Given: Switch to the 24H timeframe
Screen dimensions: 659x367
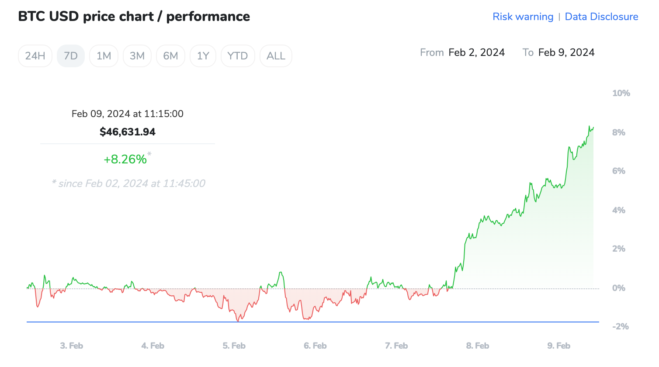Looking at the screenshot, I should tap(35, 55).
